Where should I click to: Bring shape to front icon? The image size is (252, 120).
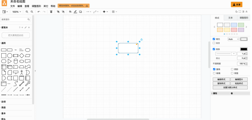tap(58, 12)
